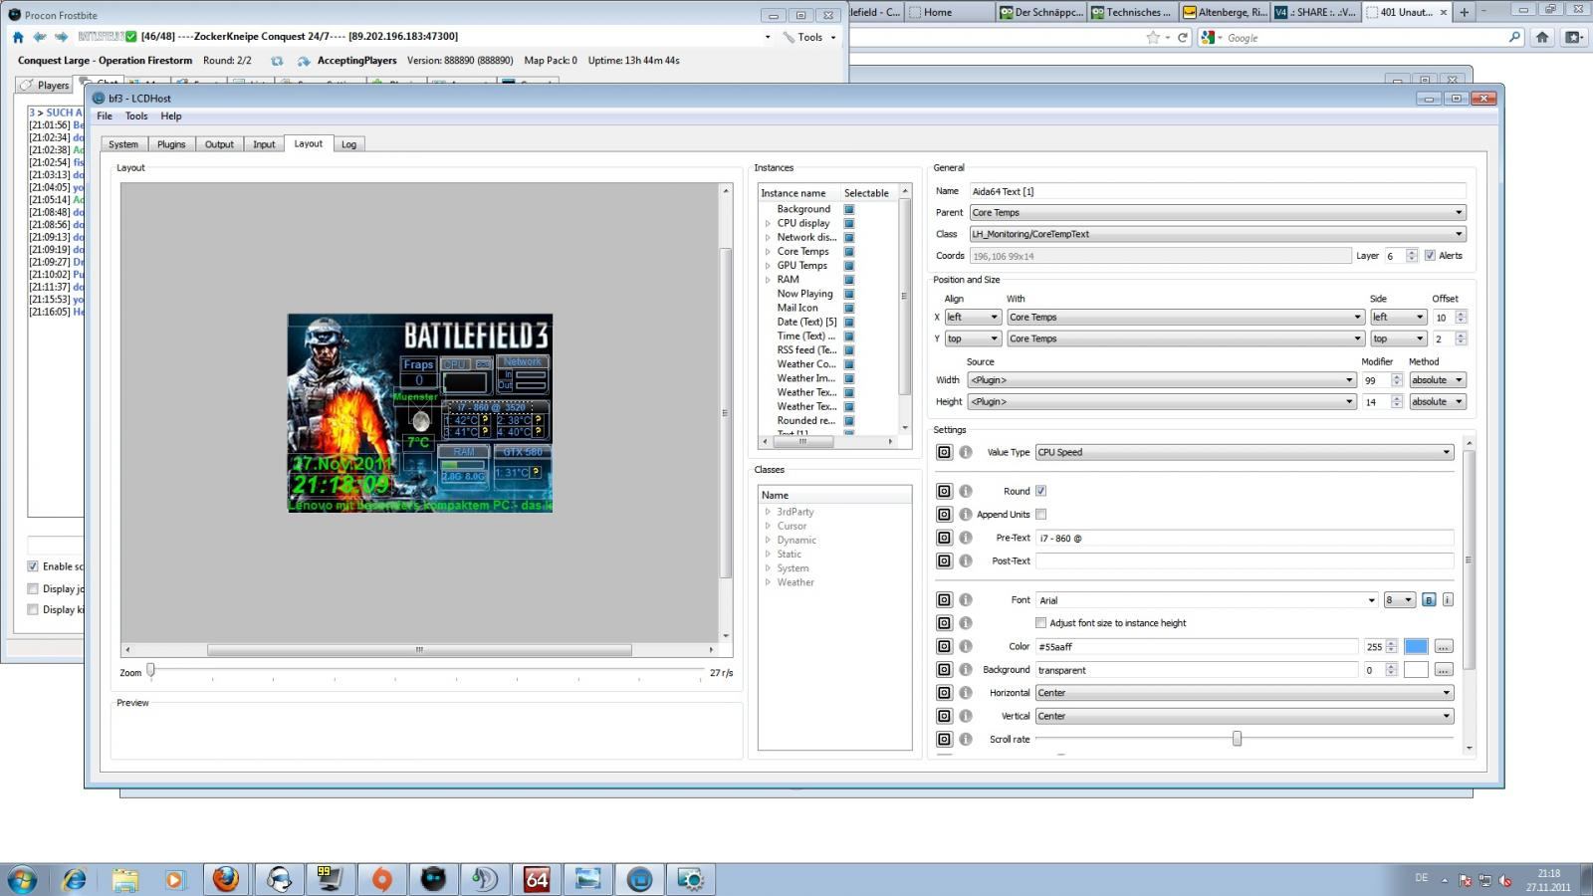Viewport: 1593px width, 896px height.
Task: Click the info icon beside Horizontal
Action: pyautogui.click(x=966, y=693)
